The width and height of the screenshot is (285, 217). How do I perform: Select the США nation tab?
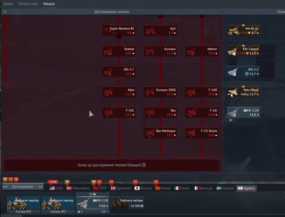click(x=56, y=188)
